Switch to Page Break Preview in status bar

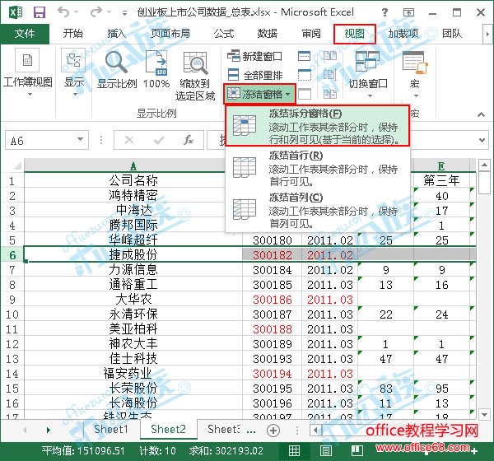click(357, 451)
